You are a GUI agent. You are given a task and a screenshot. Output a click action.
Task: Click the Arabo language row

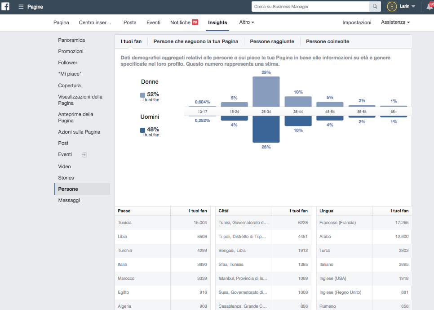coord(364,237)
